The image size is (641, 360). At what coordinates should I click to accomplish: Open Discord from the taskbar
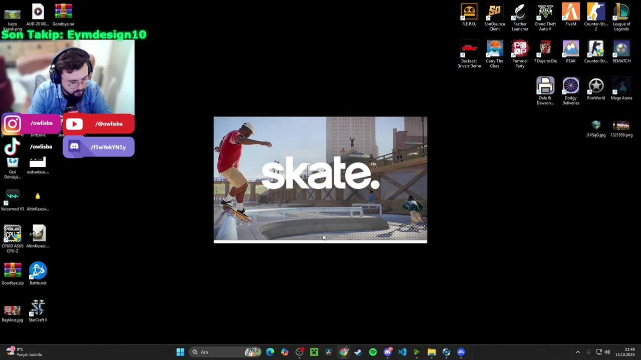388,352
